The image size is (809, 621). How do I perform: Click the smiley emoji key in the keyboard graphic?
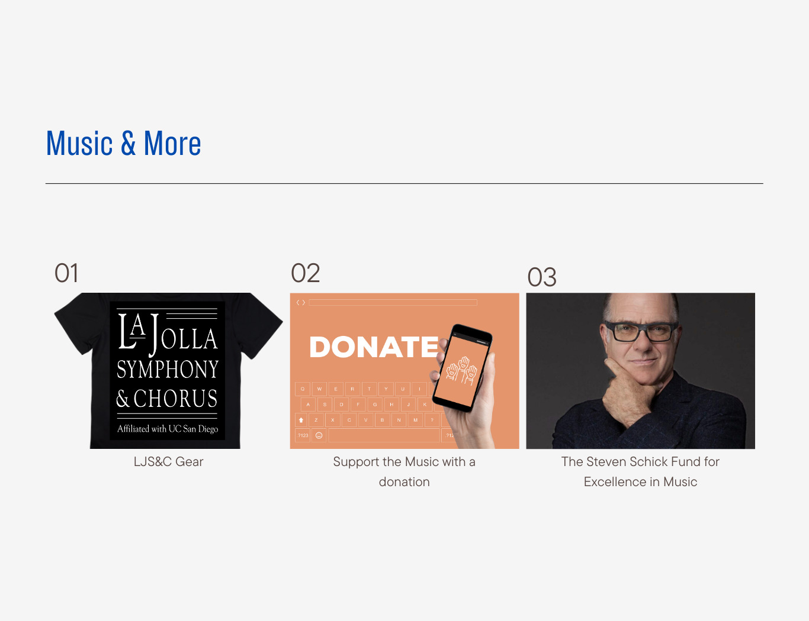[319, 435]
